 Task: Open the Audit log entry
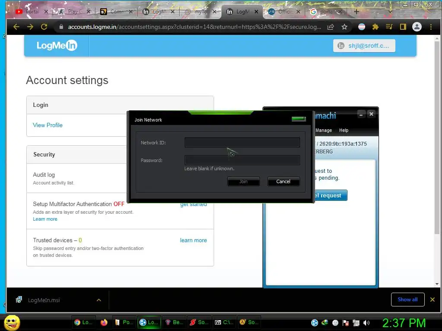44,175
